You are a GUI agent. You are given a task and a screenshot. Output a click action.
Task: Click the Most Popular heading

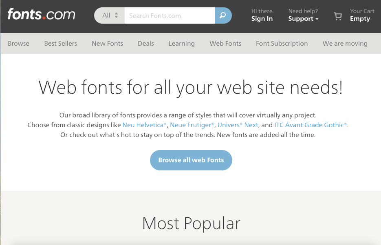(191, 223)
